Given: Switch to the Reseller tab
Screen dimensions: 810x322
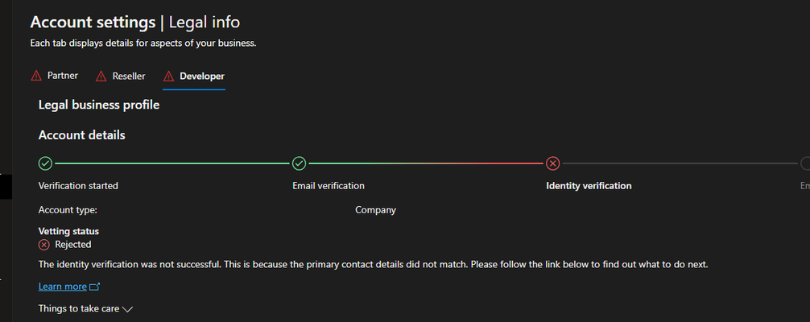Looking at the screenshot, I should 129,76.
